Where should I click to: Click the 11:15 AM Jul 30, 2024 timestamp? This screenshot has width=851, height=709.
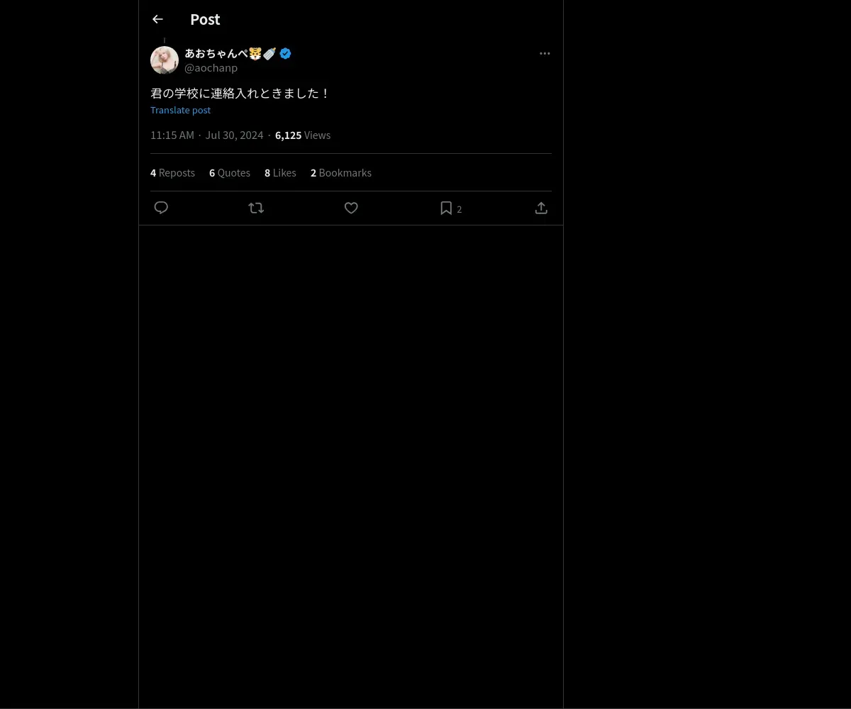pos(206,135)
